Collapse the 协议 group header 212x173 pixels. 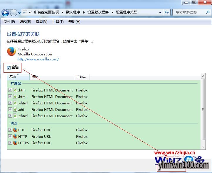click(x=14, y=123)
